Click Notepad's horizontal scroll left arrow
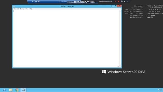The image size is (163, 92). pyautogui.click(x=14, y=66)
